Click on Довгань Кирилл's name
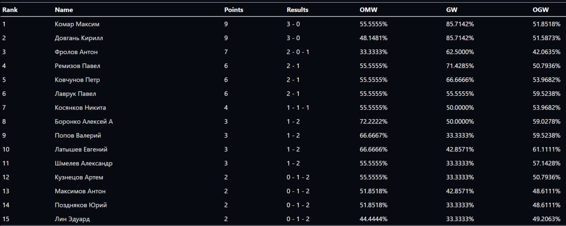This screenshot has height=226, width=566. pyautogui.click(x=79, y=38)
